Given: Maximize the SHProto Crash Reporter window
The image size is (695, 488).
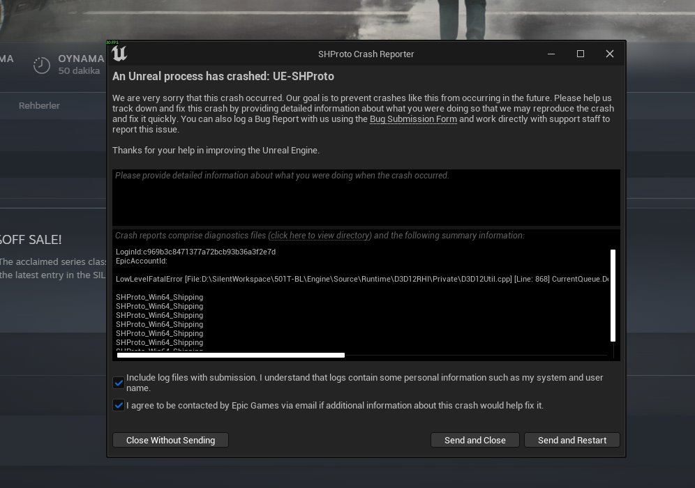Looking at the screenshot, I should pos(580,54).
